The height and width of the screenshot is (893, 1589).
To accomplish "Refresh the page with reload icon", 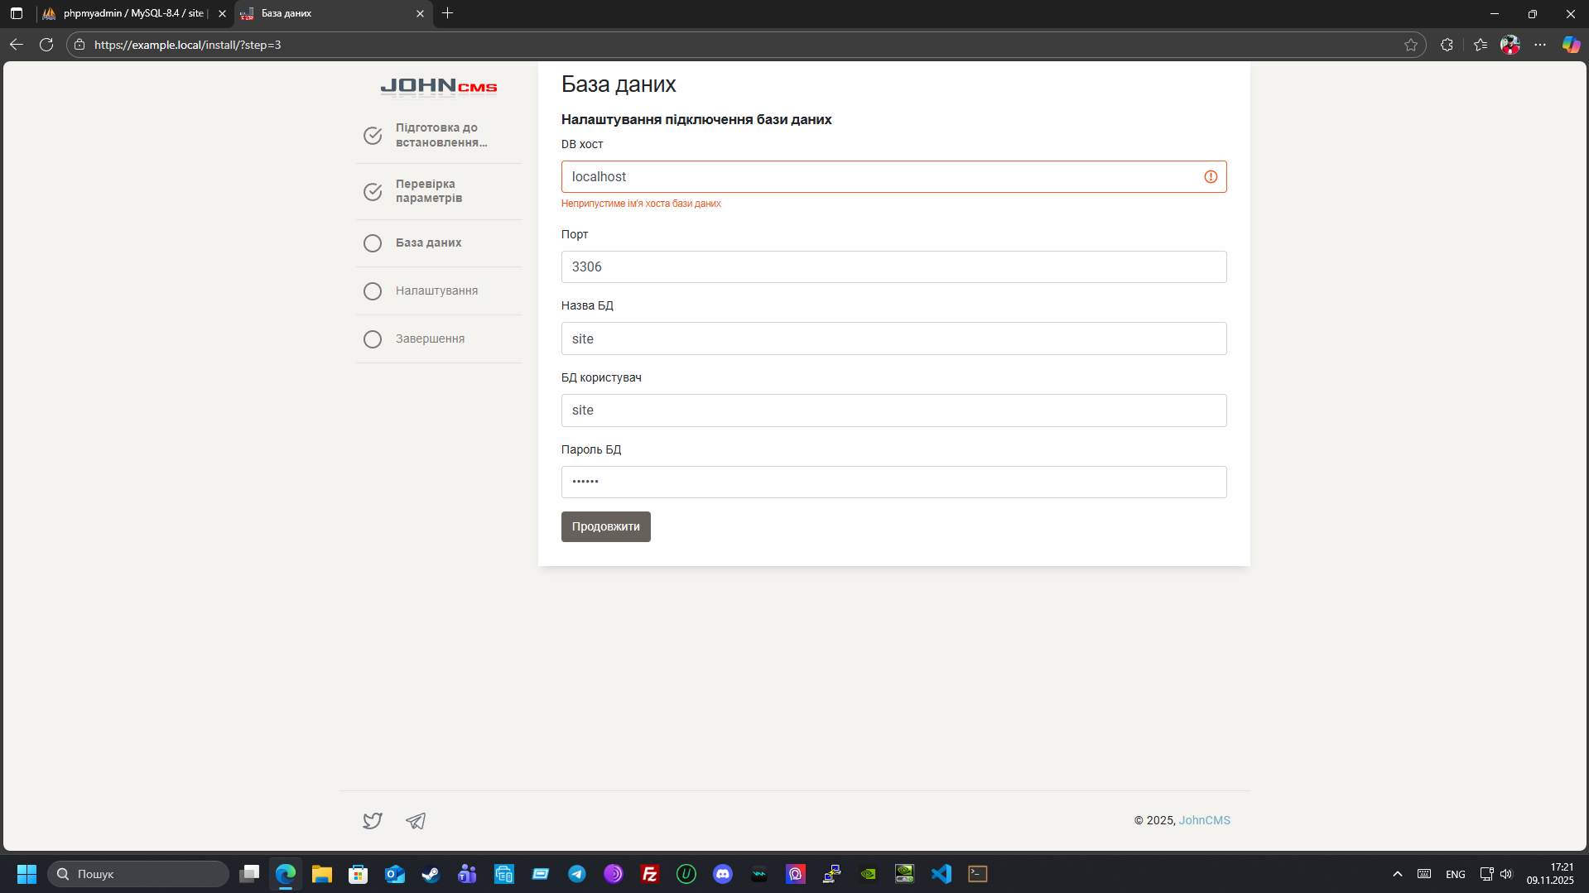I will coord(46,45).
